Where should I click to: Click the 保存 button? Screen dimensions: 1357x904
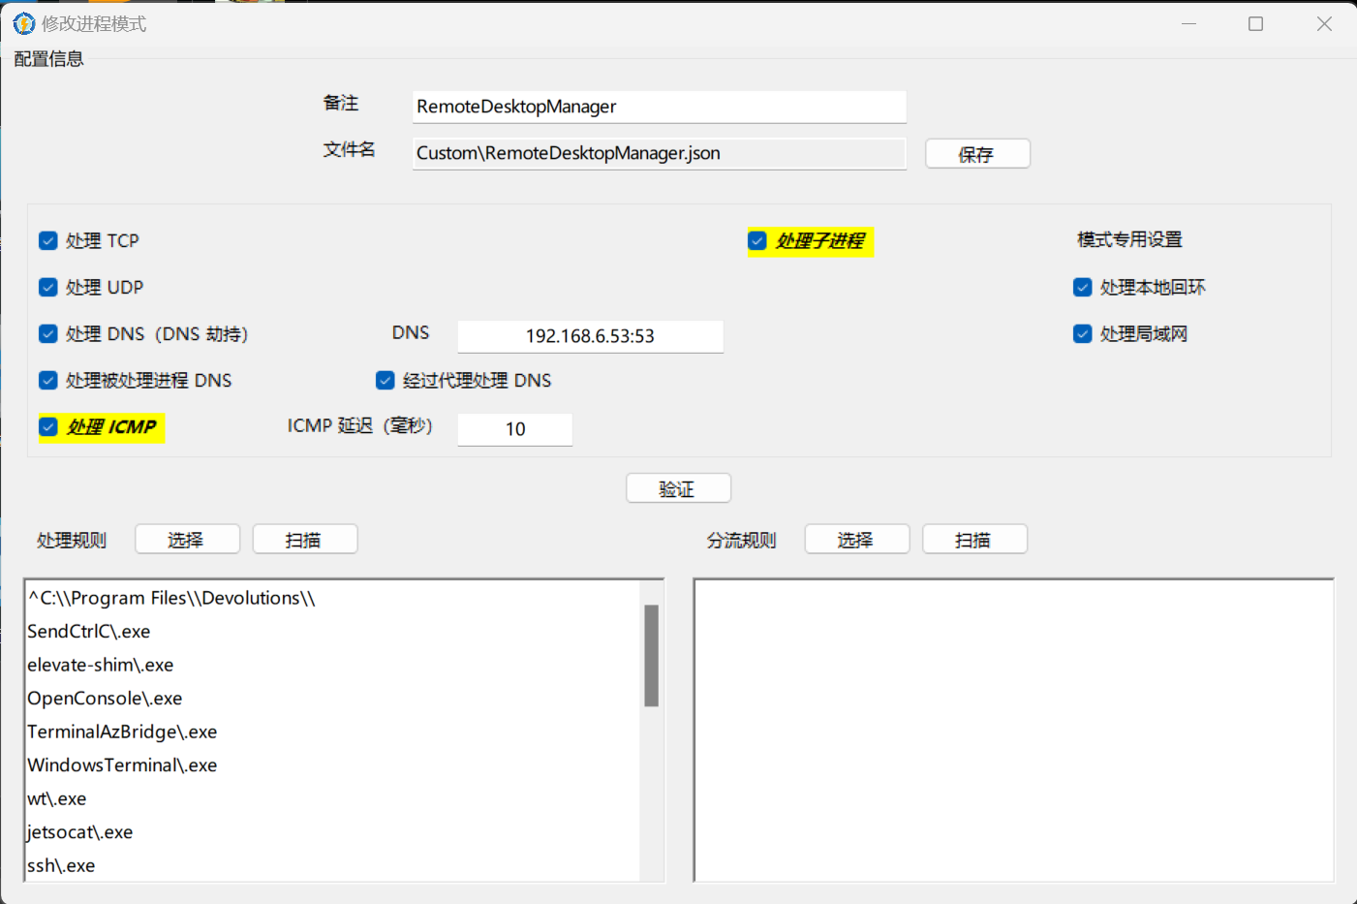pos(976,154)
